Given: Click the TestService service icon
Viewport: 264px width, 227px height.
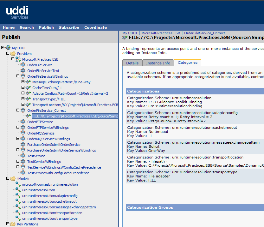Looking at the screenshot, I should point(23,156).
